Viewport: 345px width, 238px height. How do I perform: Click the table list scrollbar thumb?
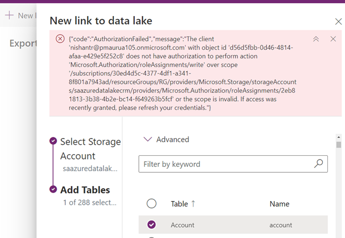338,145
